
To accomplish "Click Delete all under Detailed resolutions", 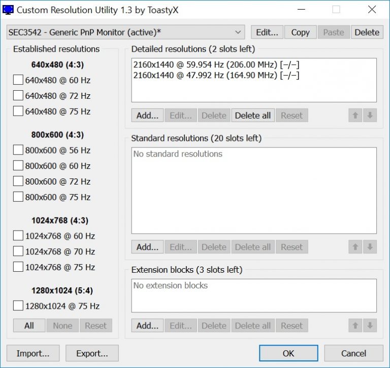I will (253, 115).
